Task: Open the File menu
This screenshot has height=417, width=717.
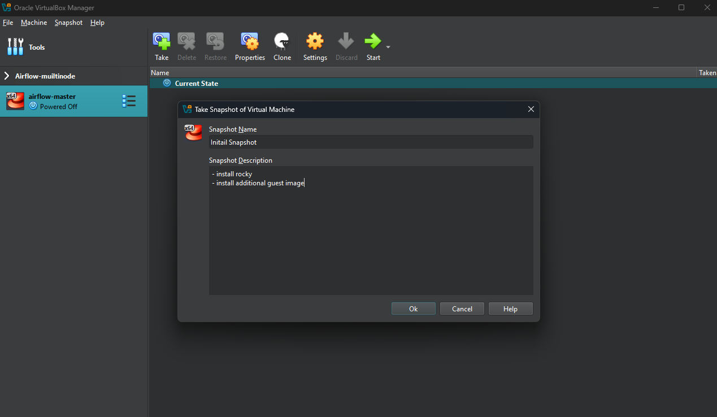Action: click(x=8, y=23)
